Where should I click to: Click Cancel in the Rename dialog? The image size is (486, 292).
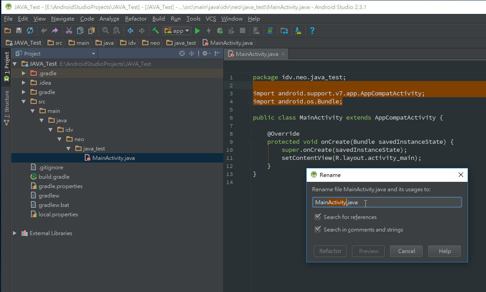coord(406,251)
